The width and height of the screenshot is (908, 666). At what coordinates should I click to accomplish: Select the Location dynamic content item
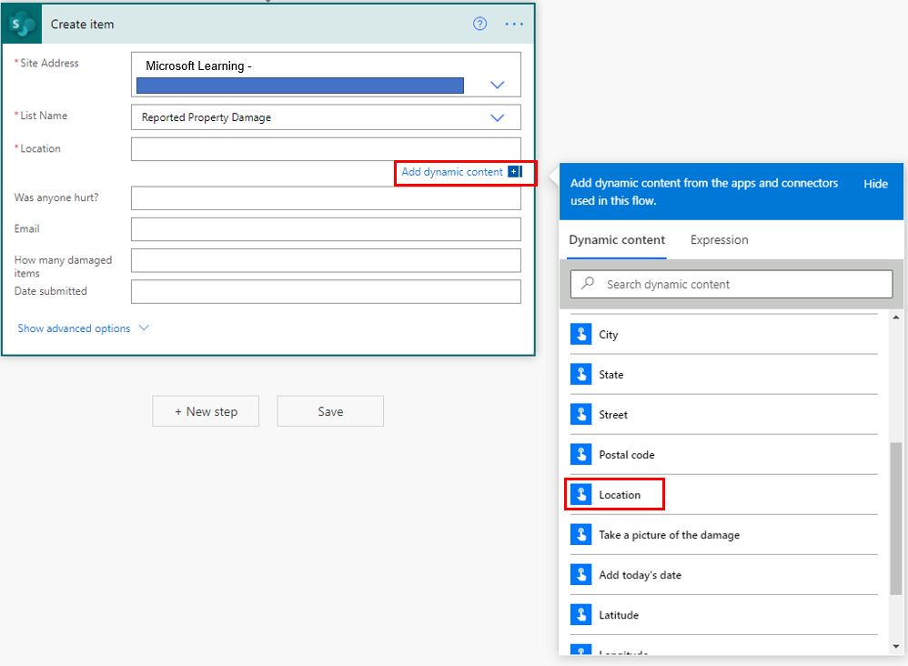(x=724, y=494)
